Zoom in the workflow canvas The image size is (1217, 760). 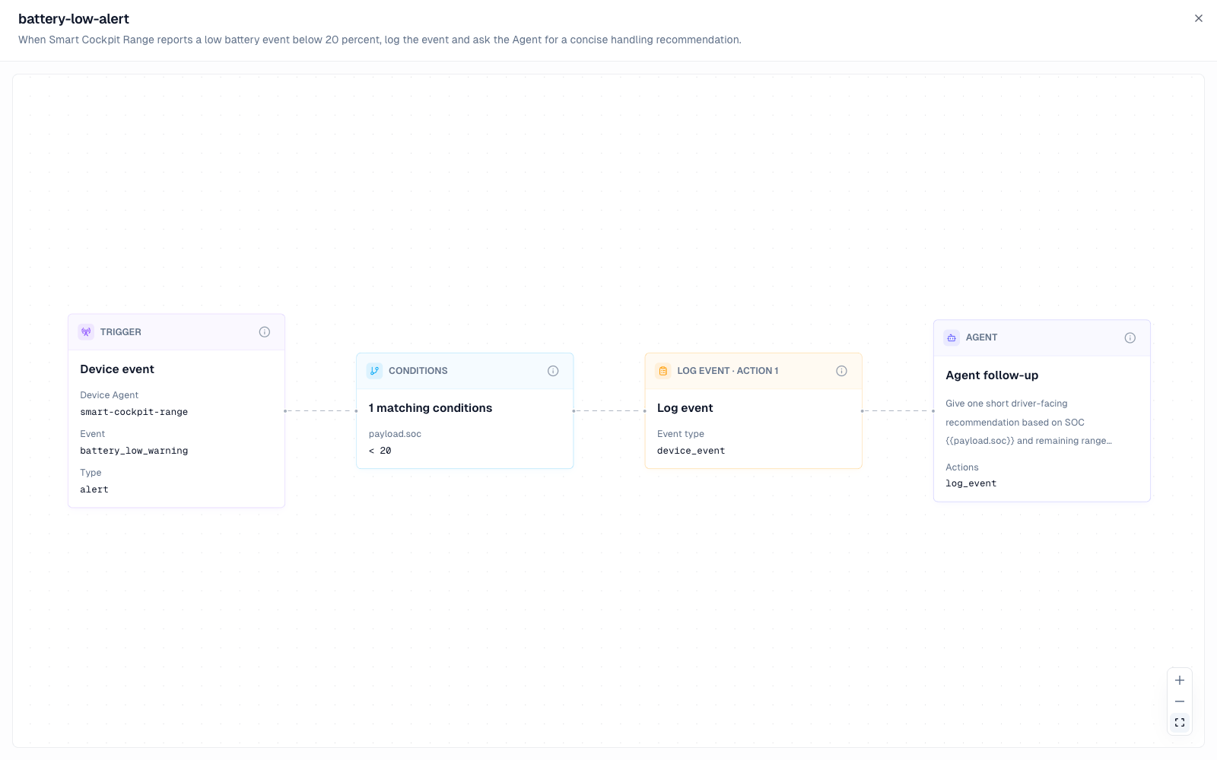point(1180,680)
